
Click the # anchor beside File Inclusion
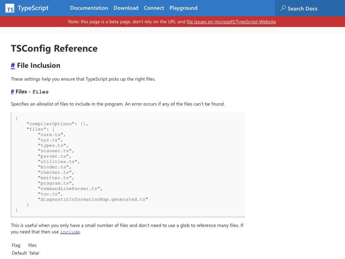(x=13, y=65)
